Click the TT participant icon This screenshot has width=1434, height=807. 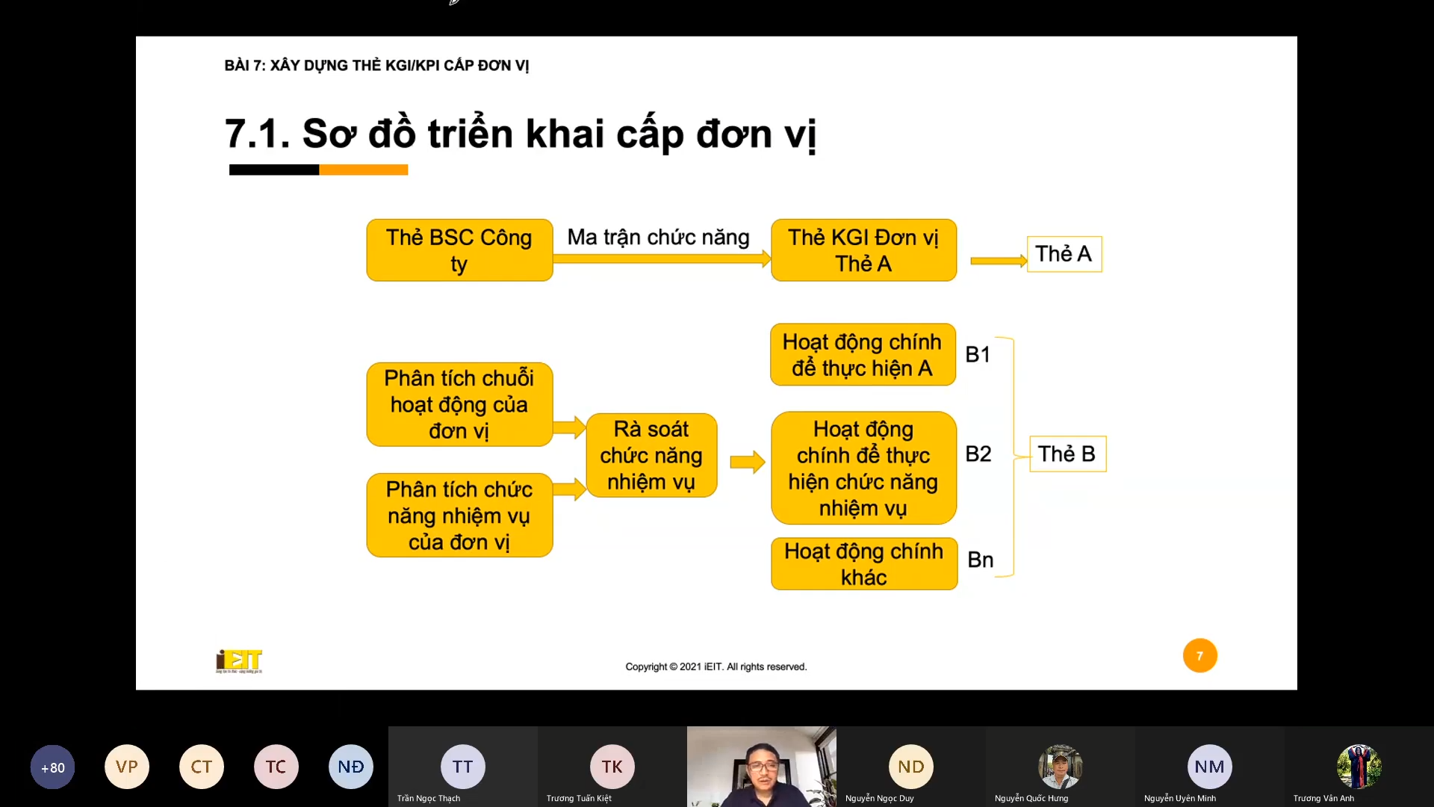coord(461,767)
